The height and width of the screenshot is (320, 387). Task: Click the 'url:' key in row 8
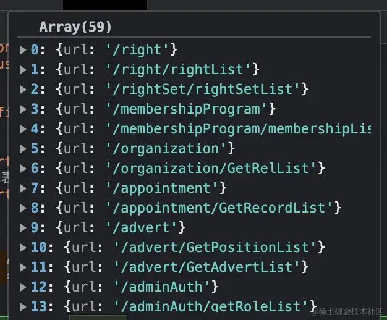coord(79,208)
